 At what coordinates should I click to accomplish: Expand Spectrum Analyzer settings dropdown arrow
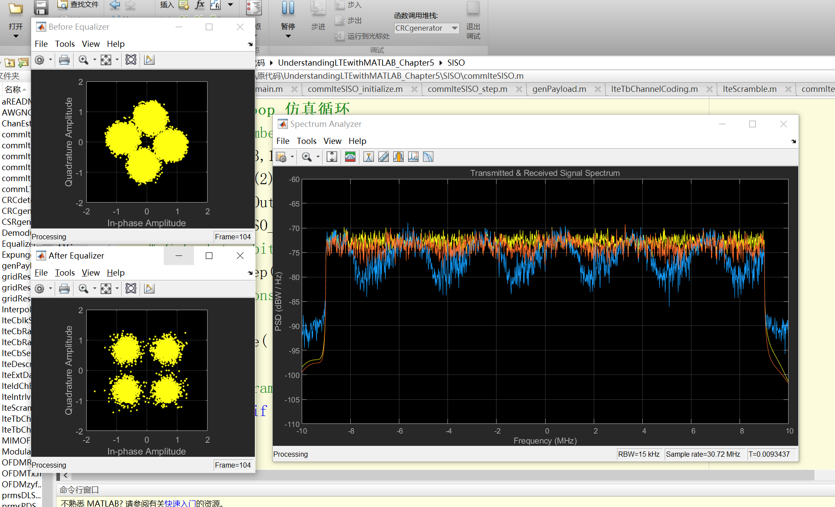point(292,157)
